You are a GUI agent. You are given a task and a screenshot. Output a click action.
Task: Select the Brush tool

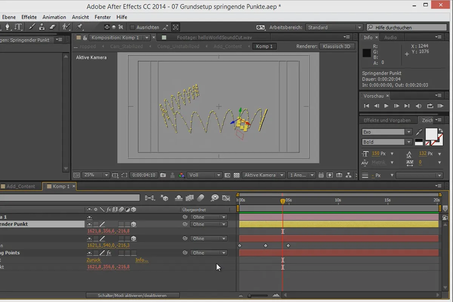point(32,27)
